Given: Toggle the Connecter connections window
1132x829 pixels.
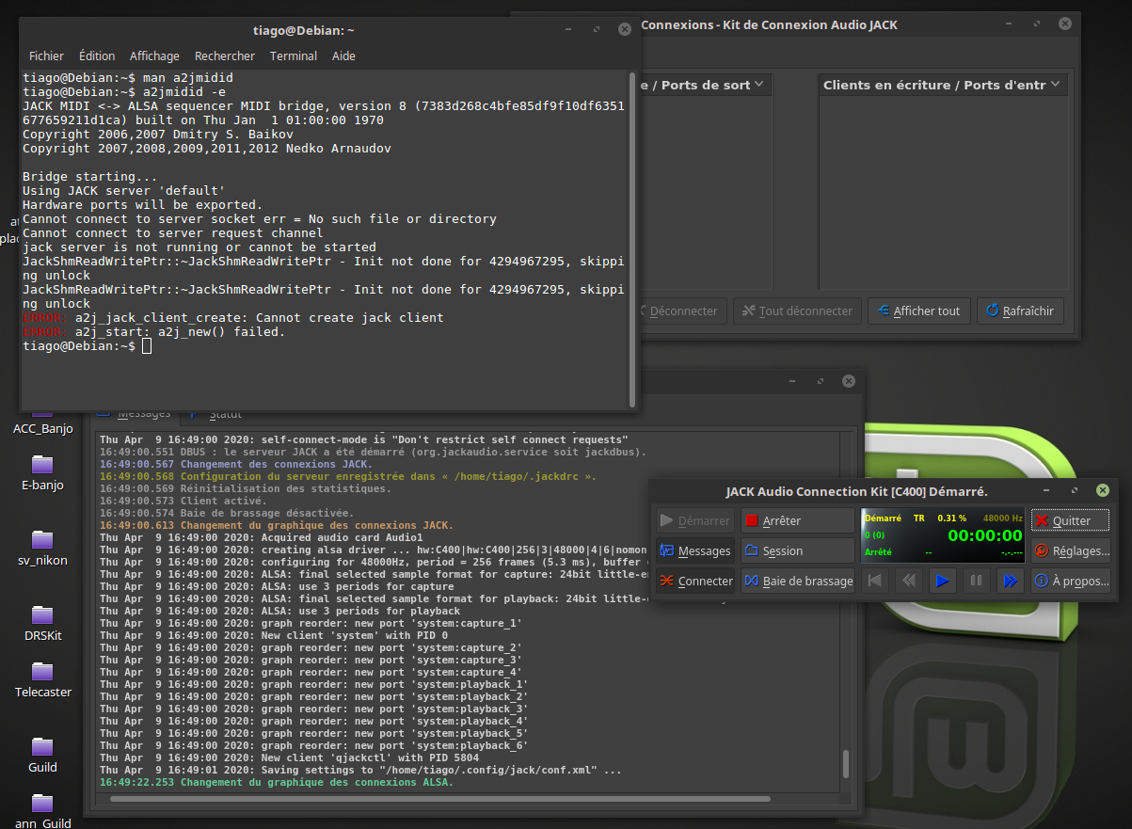Looking at the screenshot, I should [x=694, y=581].
